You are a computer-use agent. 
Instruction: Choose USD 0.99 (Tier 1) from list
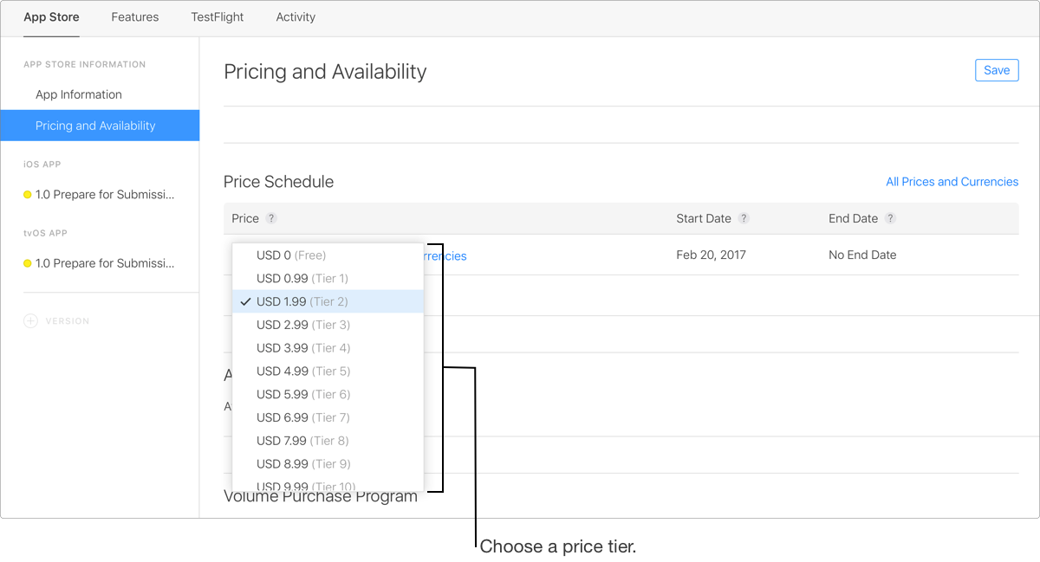coord(302,279)
